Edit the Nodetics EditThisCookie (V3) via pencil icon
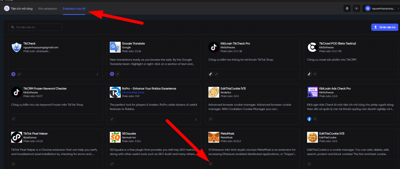The image size is (400, 169). click(211, 119)
